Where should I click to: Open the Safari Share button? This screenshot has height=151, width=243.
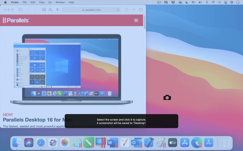coord(127,10)
